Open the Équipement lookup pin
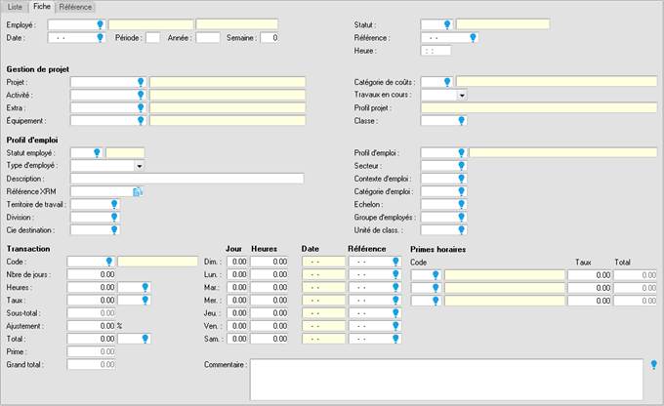 coord(141,121)
